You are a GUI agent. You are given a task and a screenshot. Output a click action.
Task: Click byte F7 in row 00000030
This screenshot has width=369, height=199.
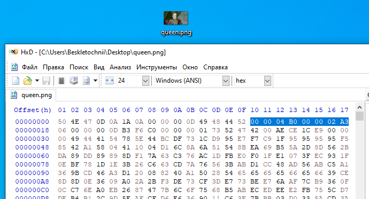click(x=255, y=139)
